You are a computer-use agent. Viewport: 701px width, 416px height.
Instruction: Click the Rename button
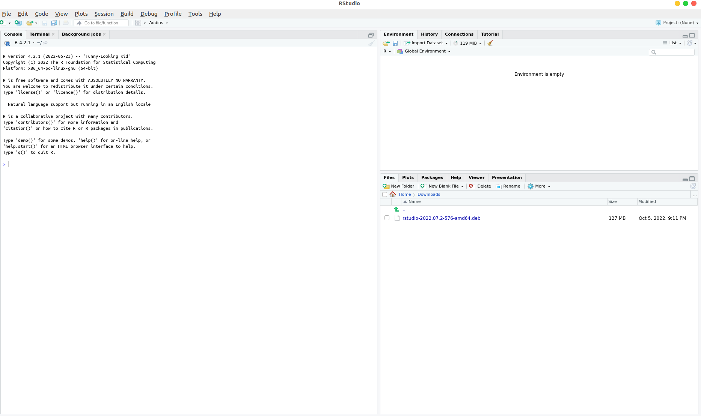pyautogui.click(x=508, y=186)
